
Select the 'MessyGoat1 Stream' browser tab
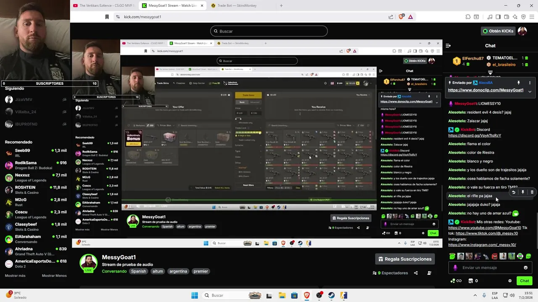pos(172,5)
